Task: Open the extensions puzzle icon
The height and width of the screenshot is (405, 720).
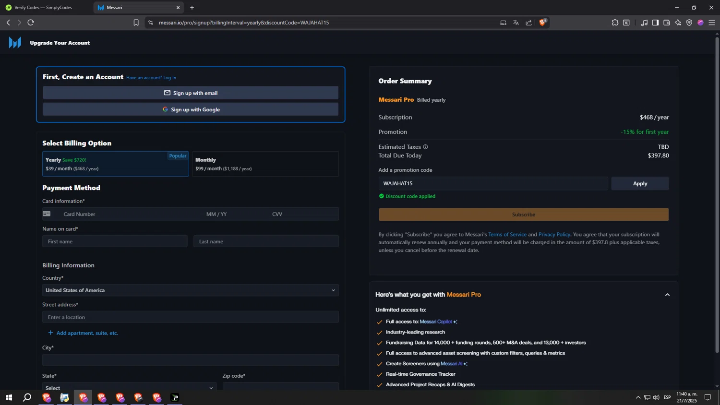Action: 615,23
